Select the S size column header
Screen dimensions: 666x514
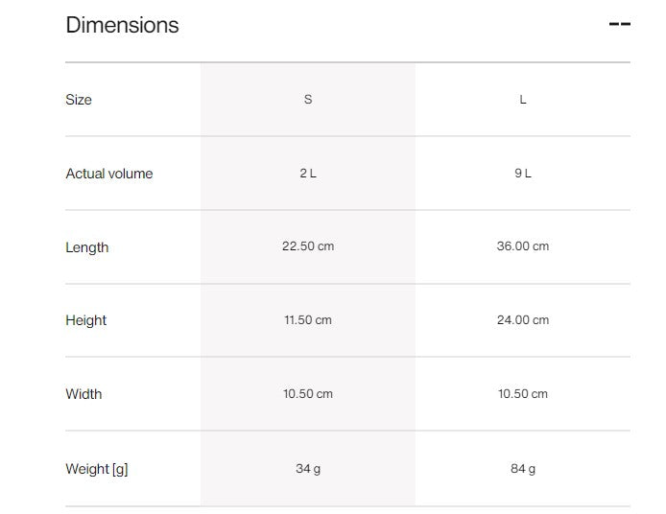pyautogui.click(x=308, y=100)
